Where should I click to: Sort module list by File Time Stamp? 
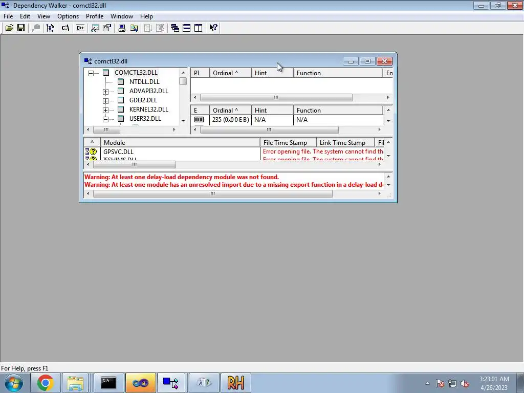point(288,143)
